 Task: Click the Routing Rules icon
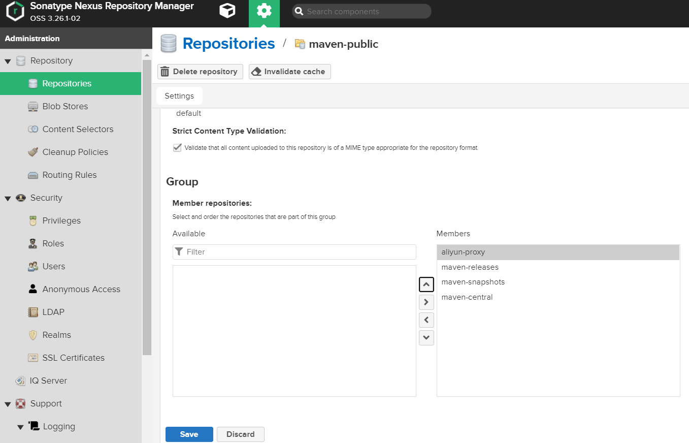pos(33,175)
